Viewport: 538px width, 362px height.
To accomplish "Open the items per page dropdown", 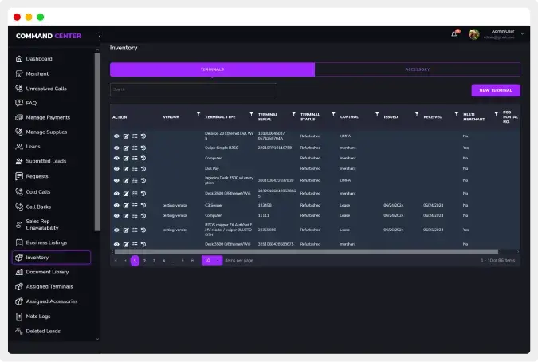I will click(211, 260).
